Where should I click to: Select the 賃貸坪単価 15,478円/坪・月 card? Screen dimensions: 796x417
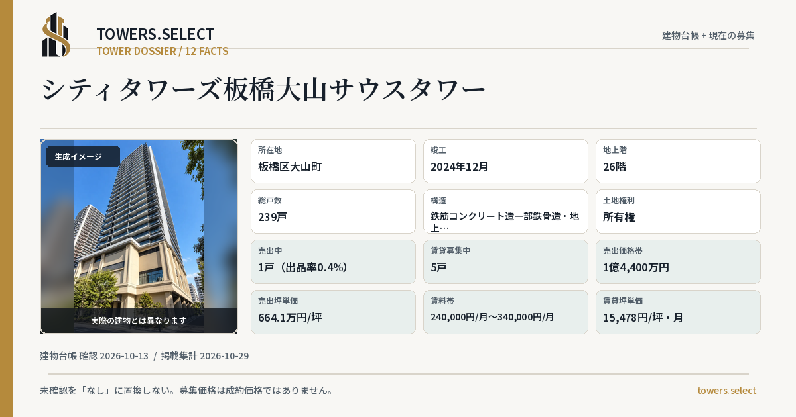[x=678, y=312]
